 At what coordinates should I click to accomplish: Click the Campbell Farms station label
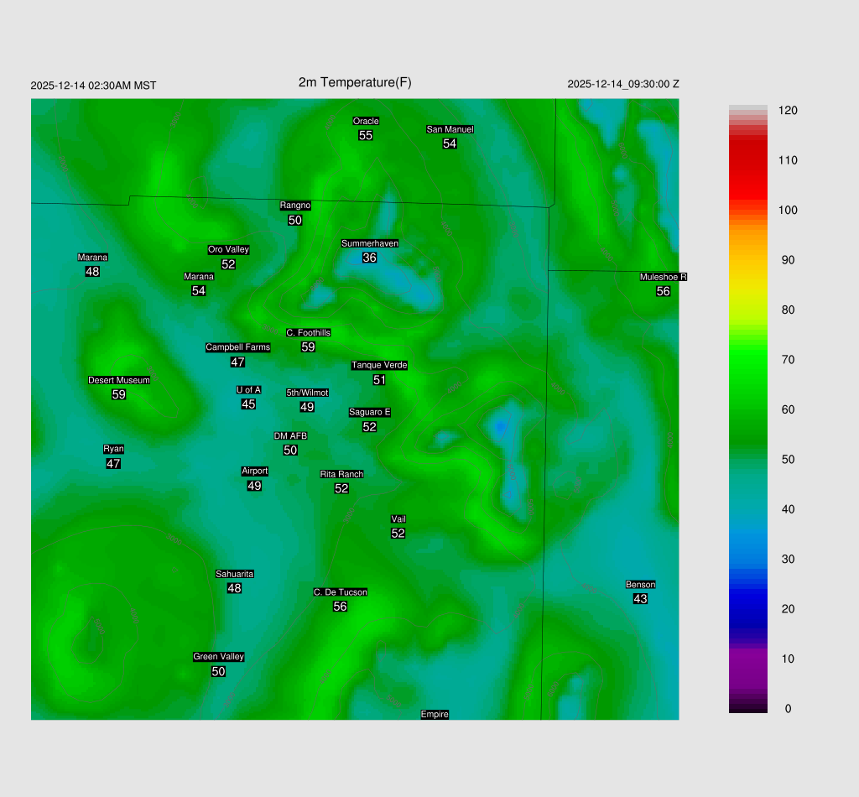point(237,347)
